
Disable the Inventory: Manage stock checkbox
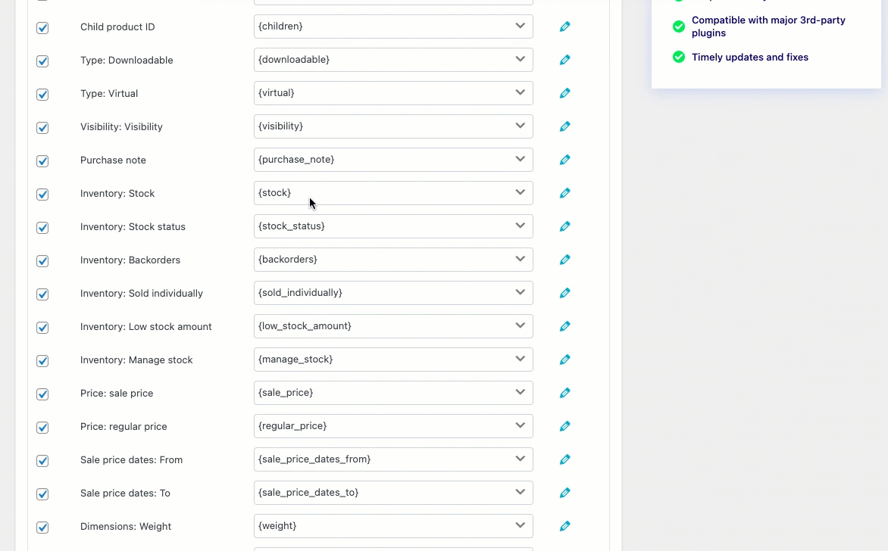coord(42,361)
